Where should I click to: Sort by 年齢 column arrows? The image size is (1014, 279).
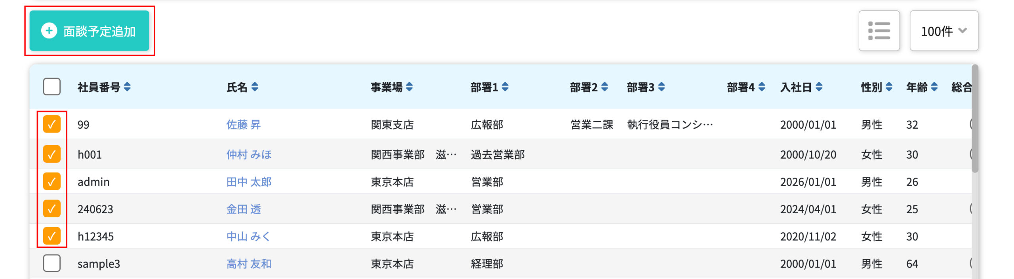[x=934, y=87]
